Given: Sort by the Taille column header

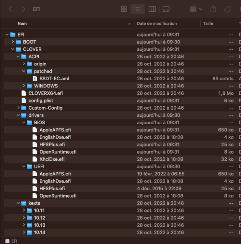Looking at the screenshot, I should click(x=208, y=23).
